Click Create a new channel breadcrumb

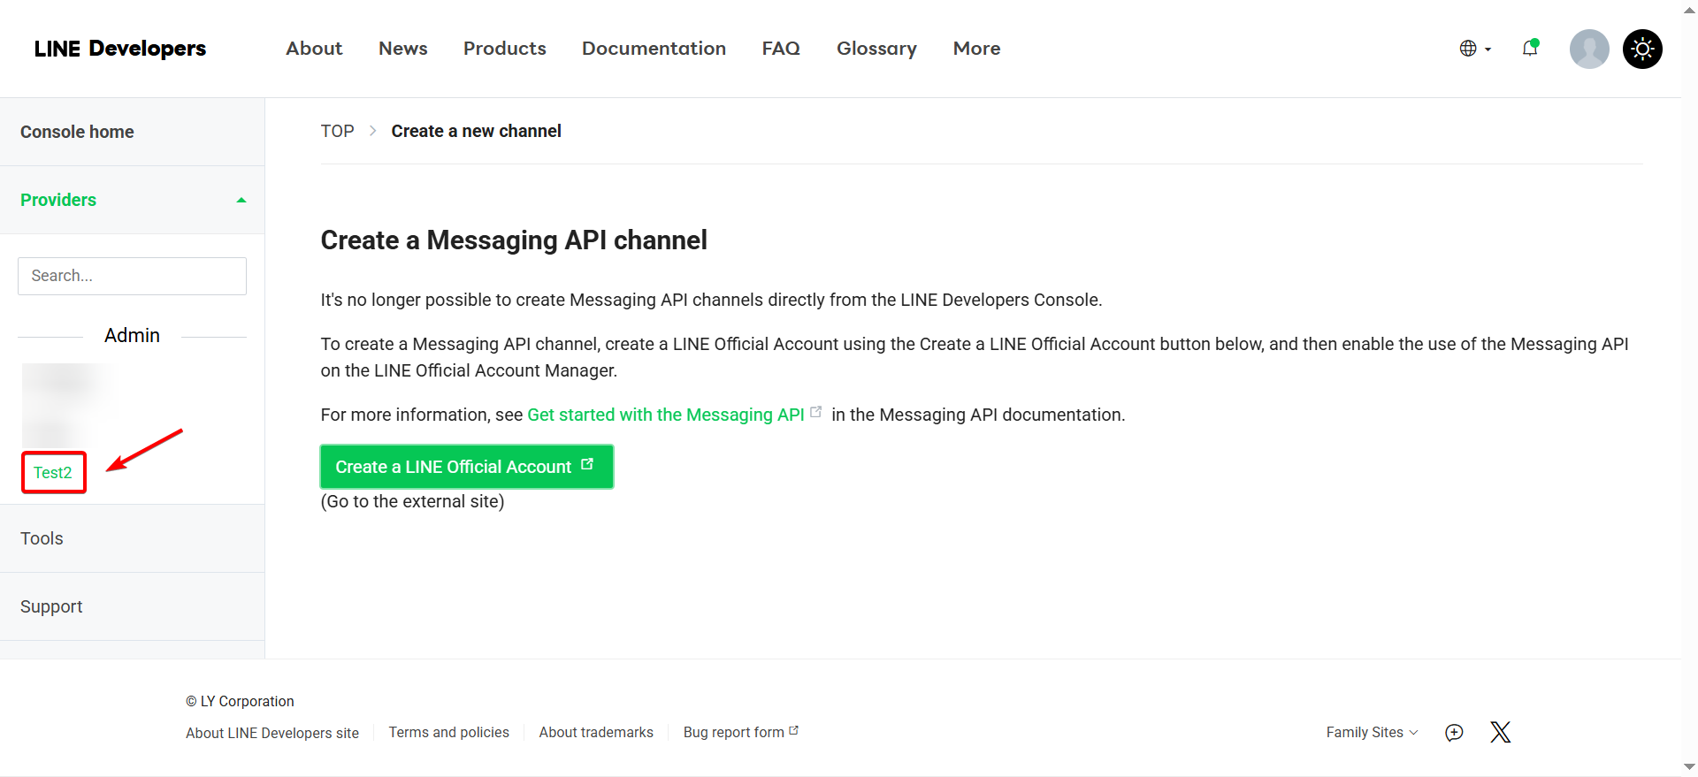(x=476, y=131)
